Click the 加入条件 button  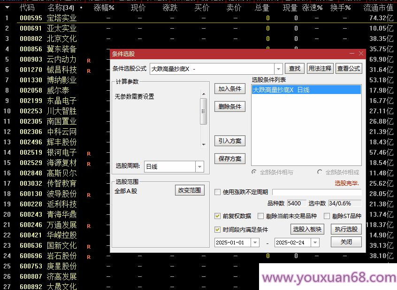pos(229,89)
